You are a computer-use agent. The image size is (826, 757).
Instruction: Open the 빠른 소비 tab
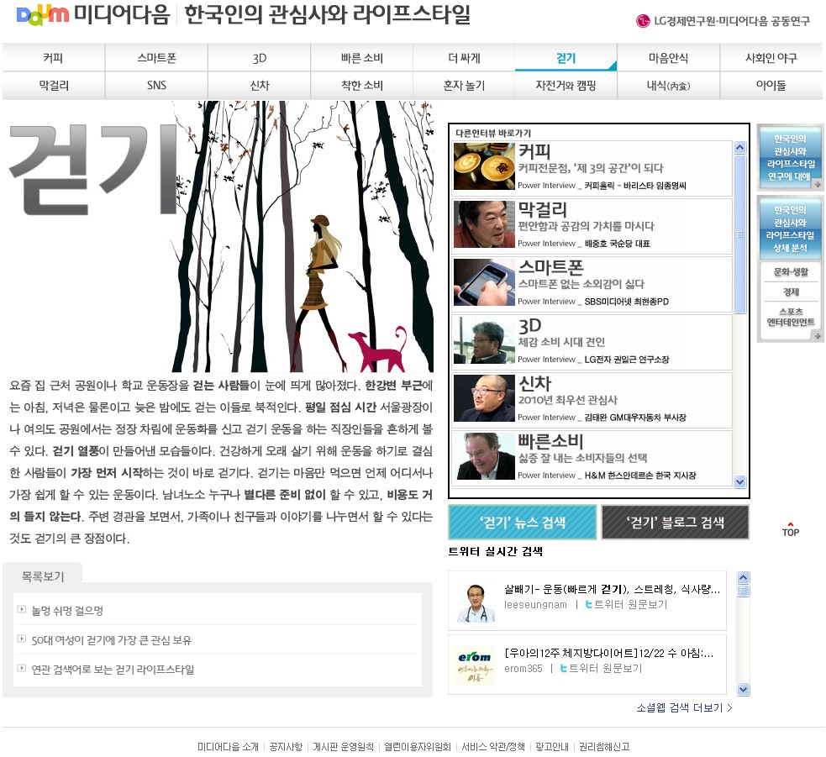pyautogui.click(x=362, y=58)
